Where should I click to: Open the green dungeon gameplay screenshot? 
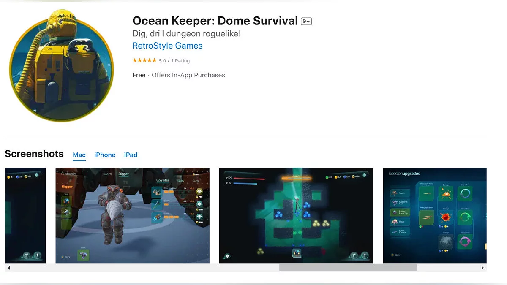click(x=296, y=215)
